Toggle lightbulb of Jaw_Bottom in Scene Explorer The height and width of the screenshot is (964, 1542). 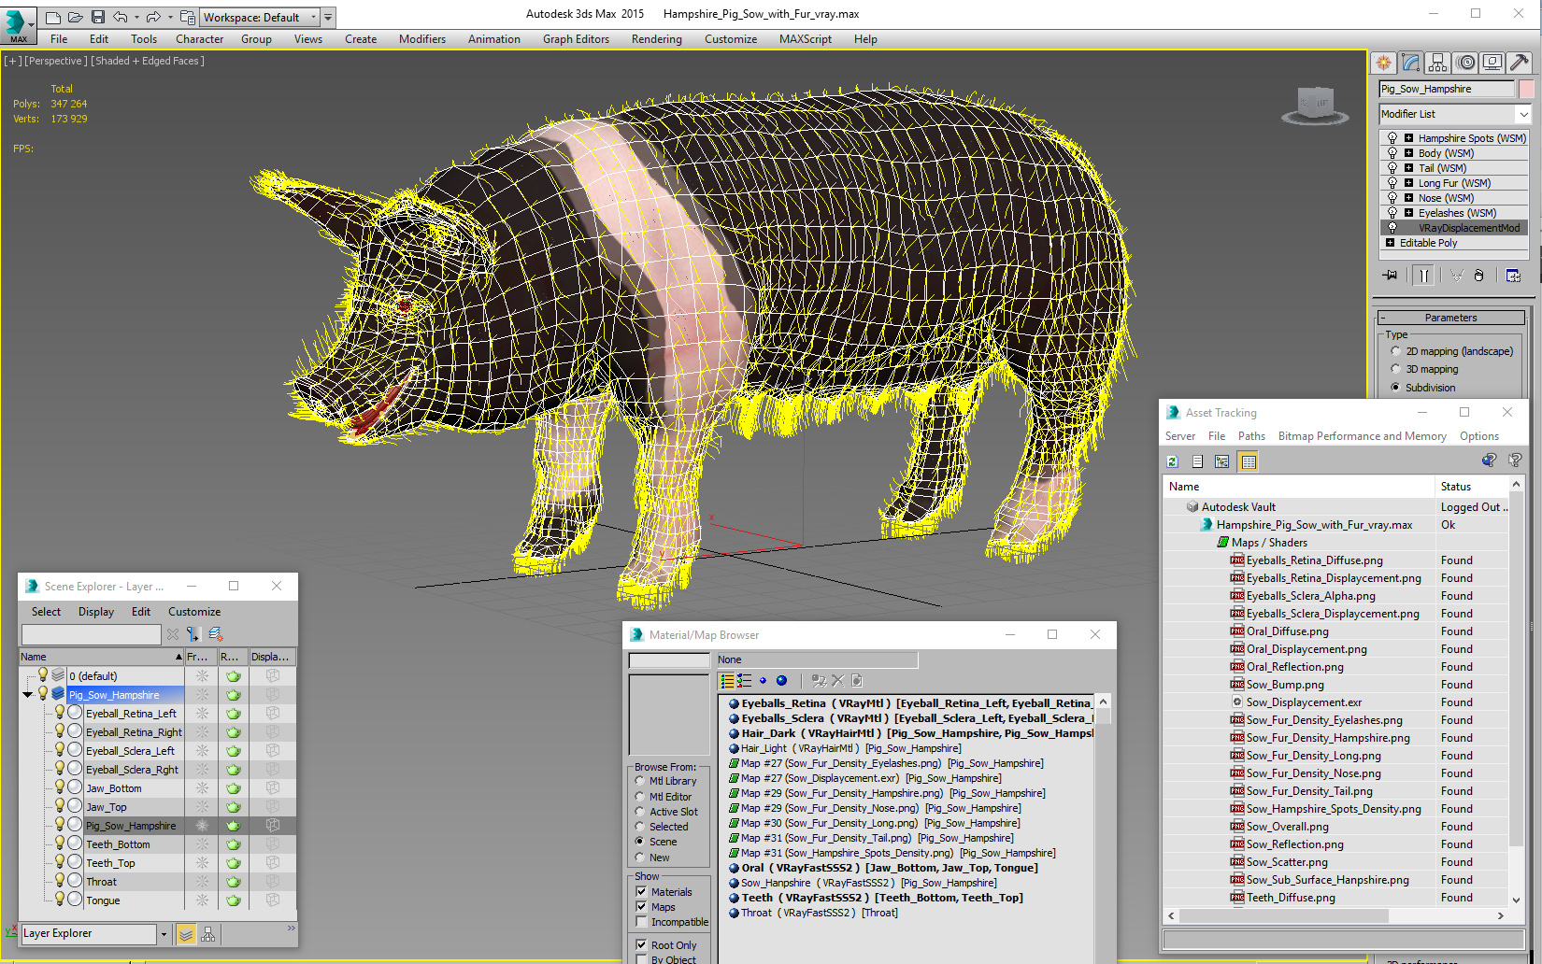coord(60,787)
